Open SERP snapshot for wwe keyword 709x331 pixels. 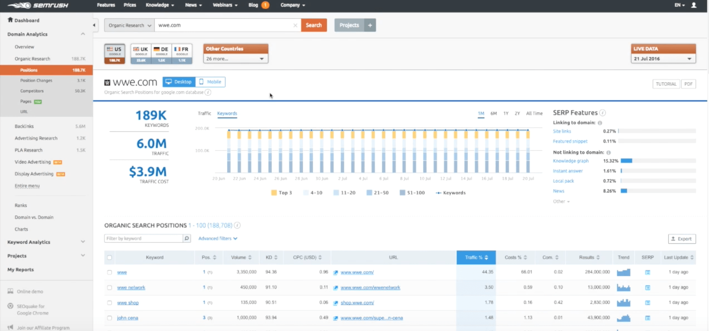tap(648, 272)
